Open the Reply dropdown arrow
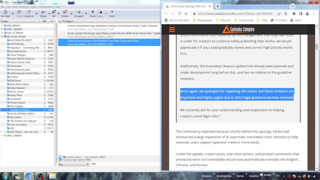 tap(49, 13)
